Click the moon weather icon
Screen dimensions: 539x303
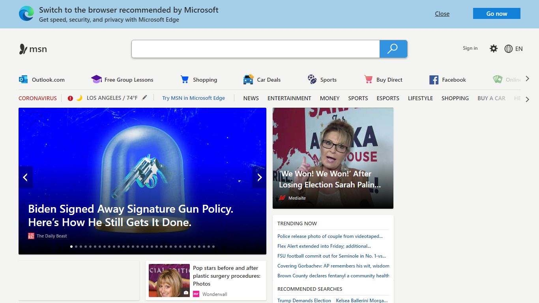(x=79, y=98)
